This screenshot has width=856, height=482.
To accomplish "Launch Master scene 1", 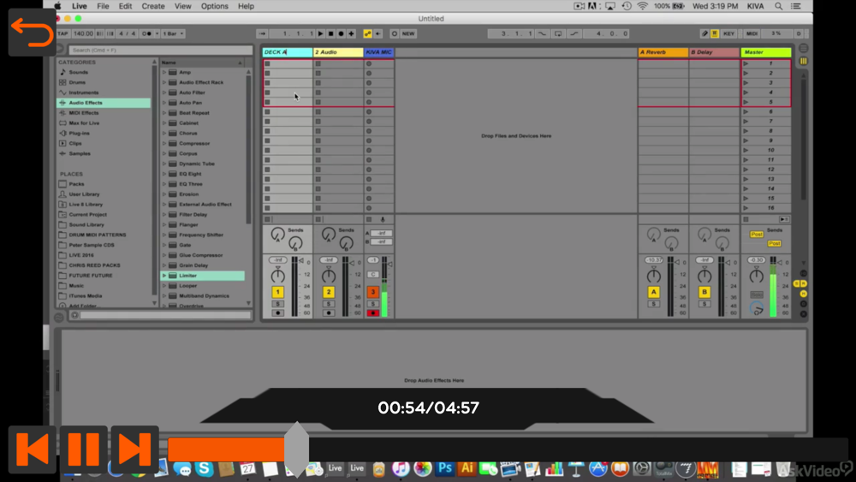I will (x=746, y=63).
